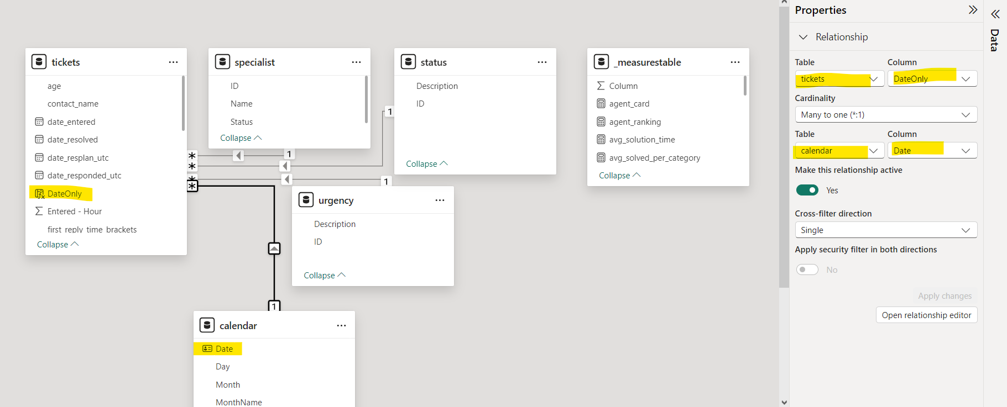Click the calculator icon beside agent_card
The width and height of the screenshot is (1007, 407).
click(601, 104)
